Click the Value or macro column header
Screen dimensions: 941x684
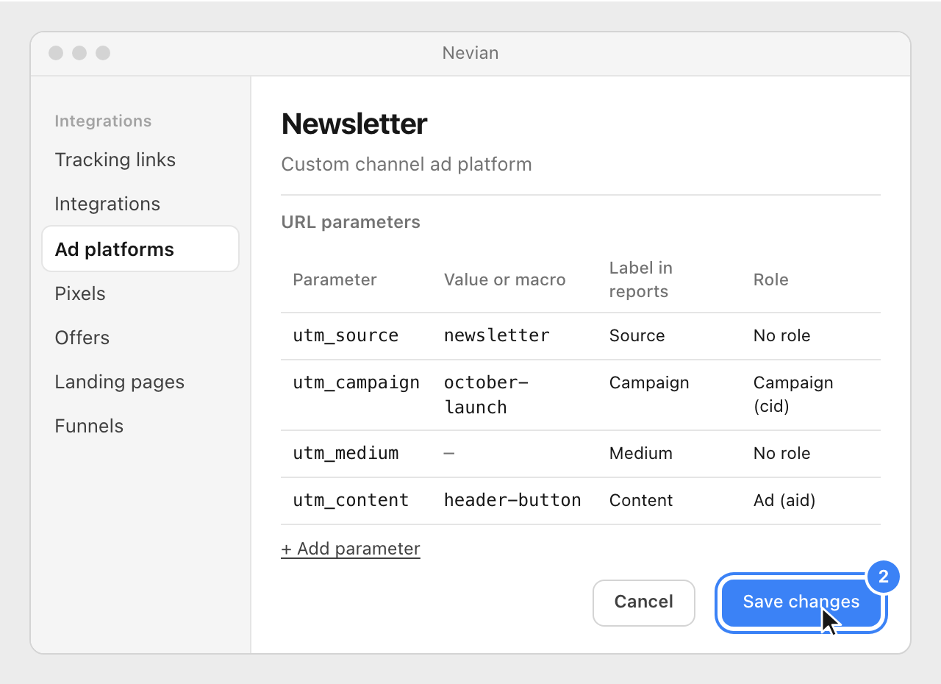(505, 279)
